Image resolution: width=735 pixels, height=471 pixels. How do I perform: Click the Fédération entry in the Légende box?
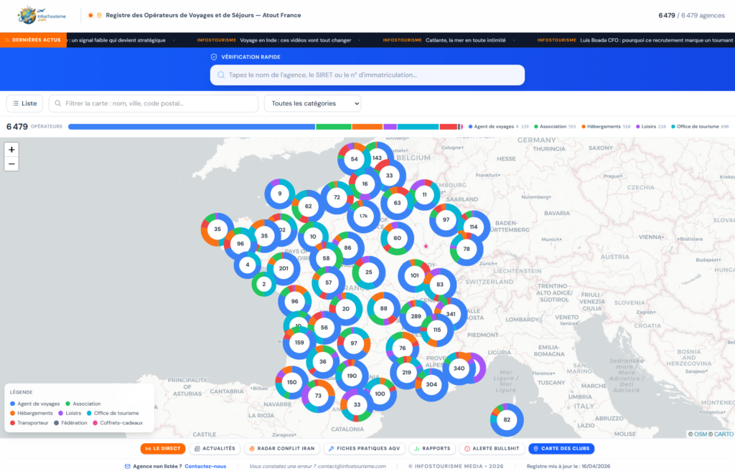(71, 423)
